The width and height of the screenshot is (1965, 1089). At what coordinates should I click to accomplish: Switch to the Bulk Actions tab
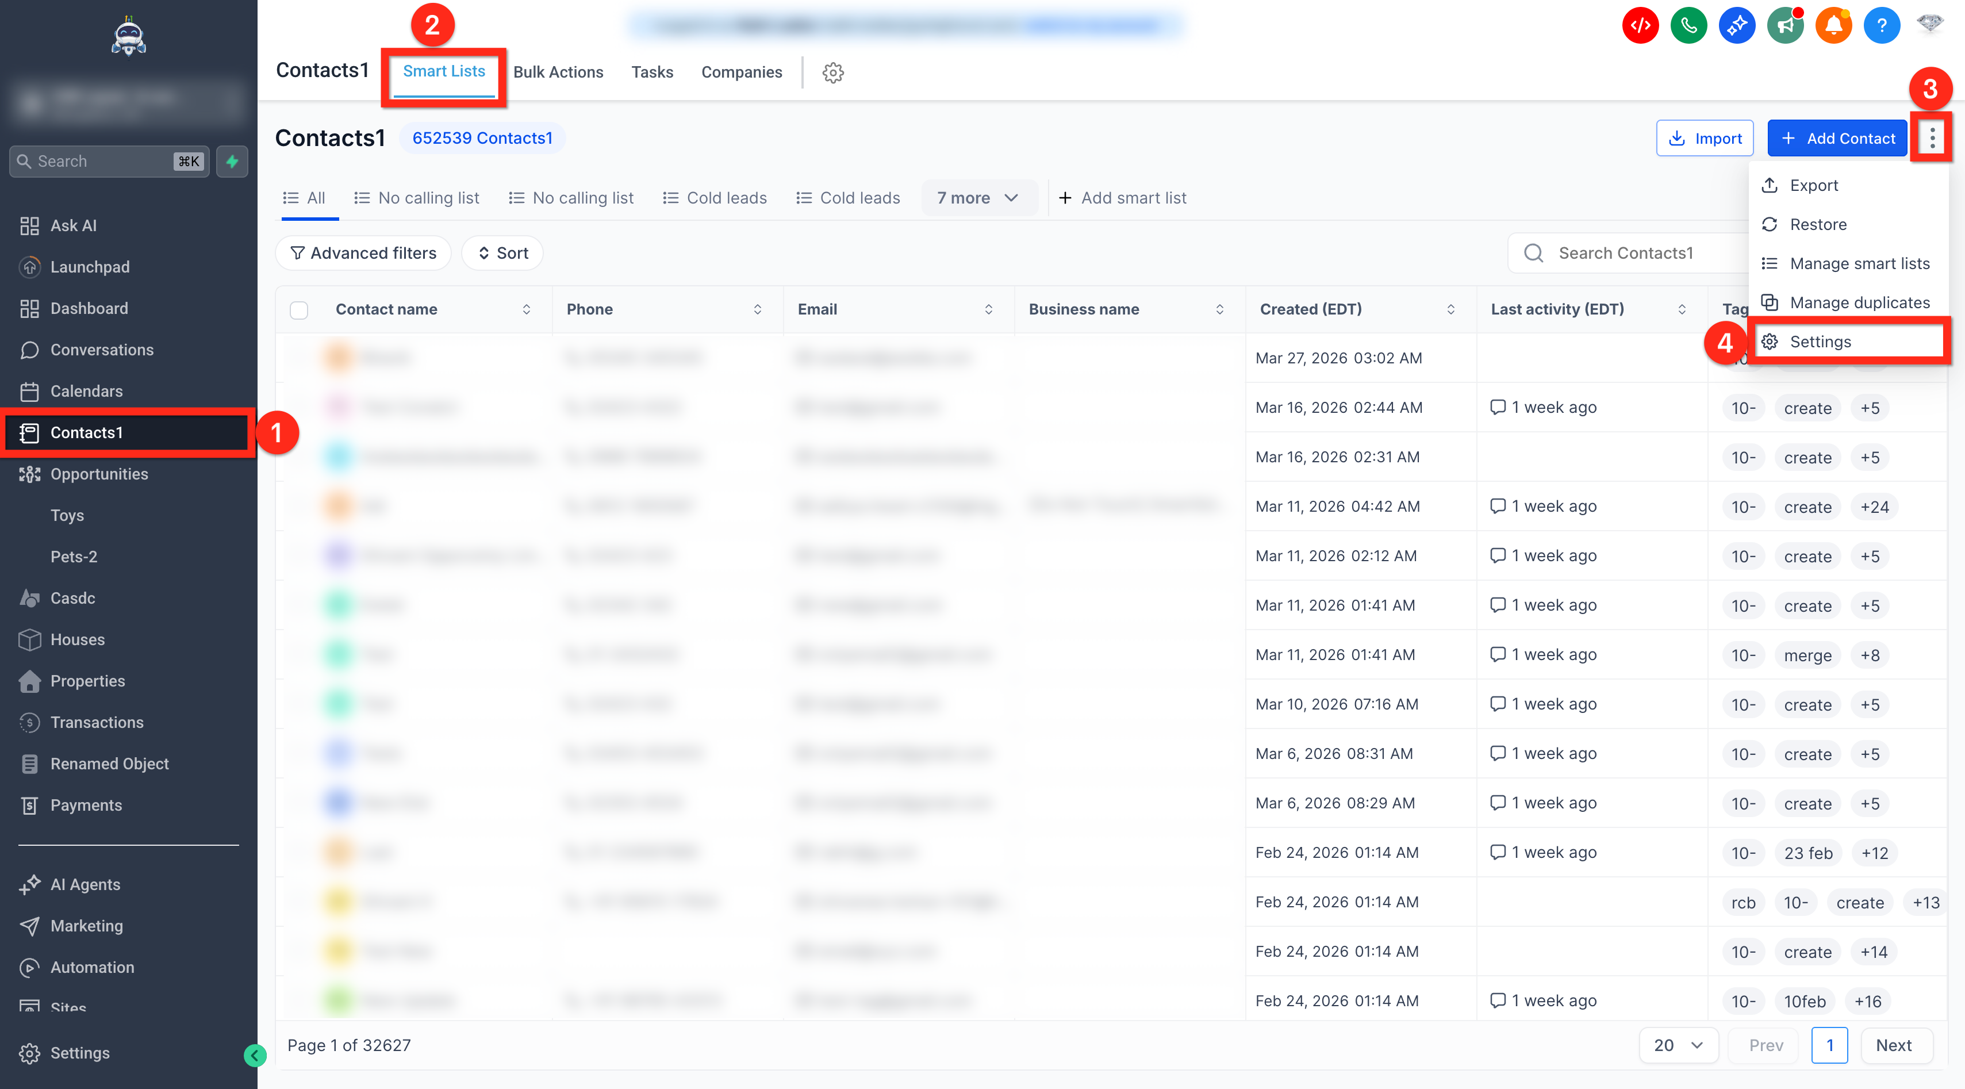(558, 72)
